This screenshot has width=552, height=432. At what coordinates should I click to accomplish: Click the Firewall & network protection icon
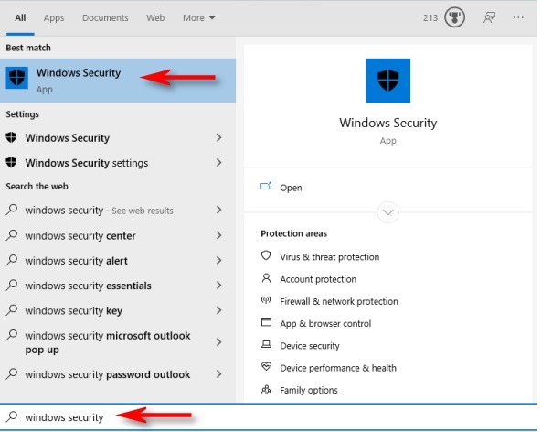coord(266,300)
